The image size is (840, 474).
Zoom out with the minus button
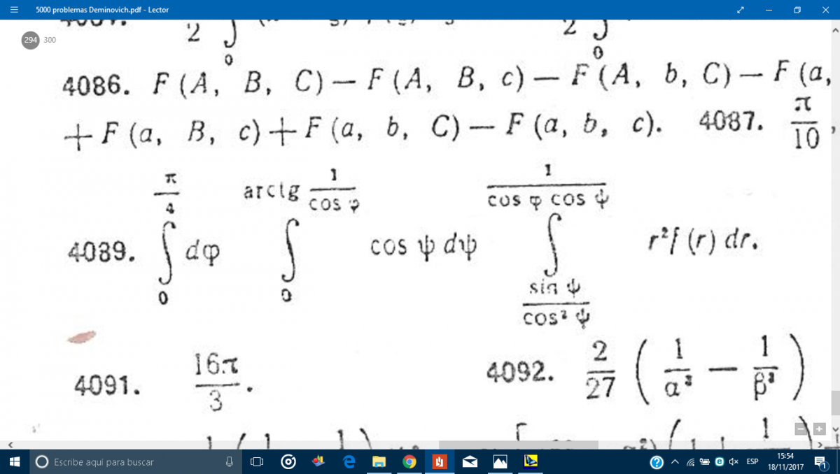click(801, 429)
